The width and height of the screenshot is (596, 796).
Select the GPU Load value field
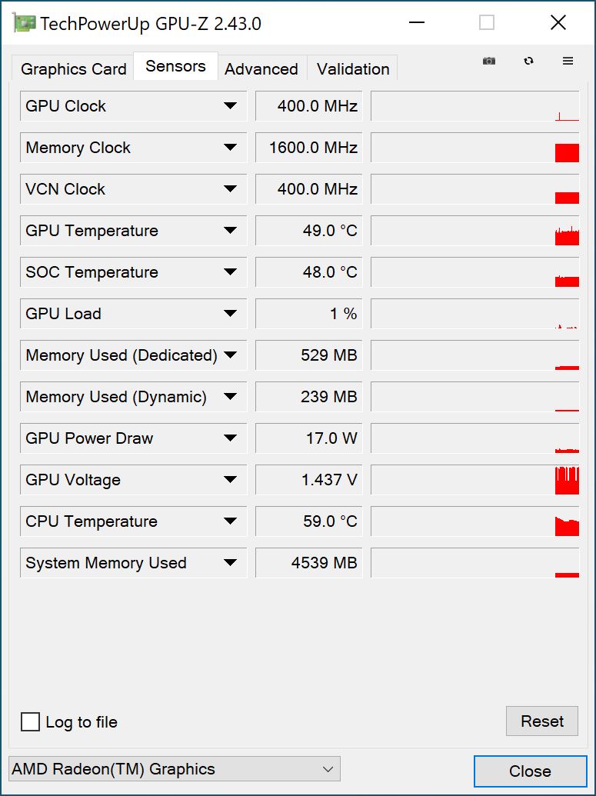(308, 314)
